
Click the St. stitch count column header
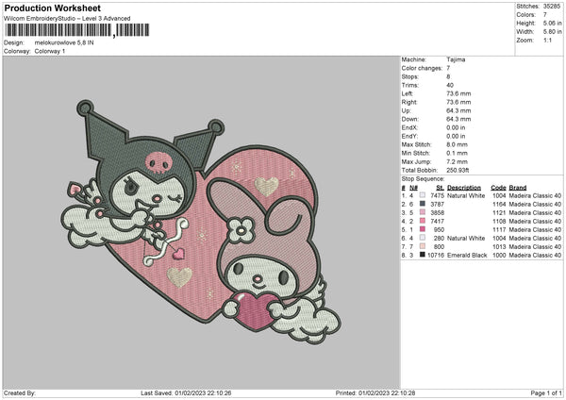pos(440,187)
